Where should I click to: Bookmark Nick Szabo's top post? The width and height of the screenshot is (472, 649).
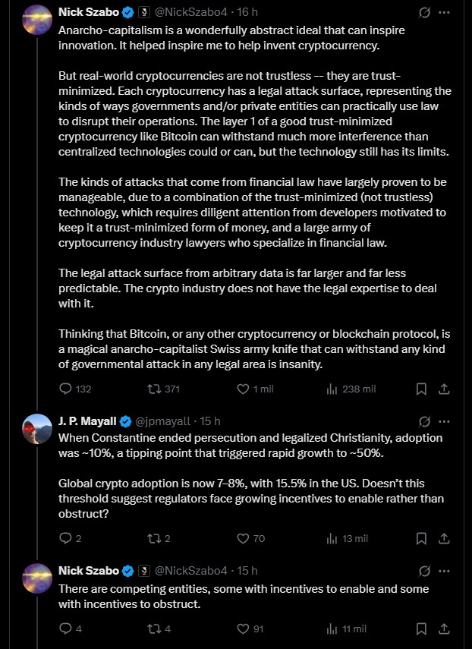pyautogui.click(x=421, y=389)
